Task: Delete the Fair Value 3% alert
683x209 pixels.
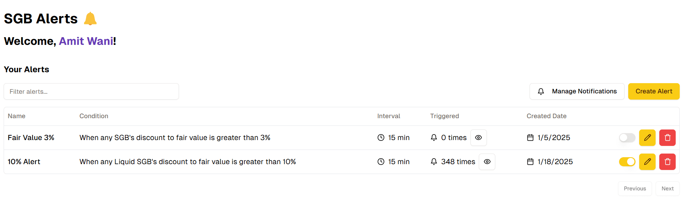Action: pyautogui.click(x=667, y=138)
